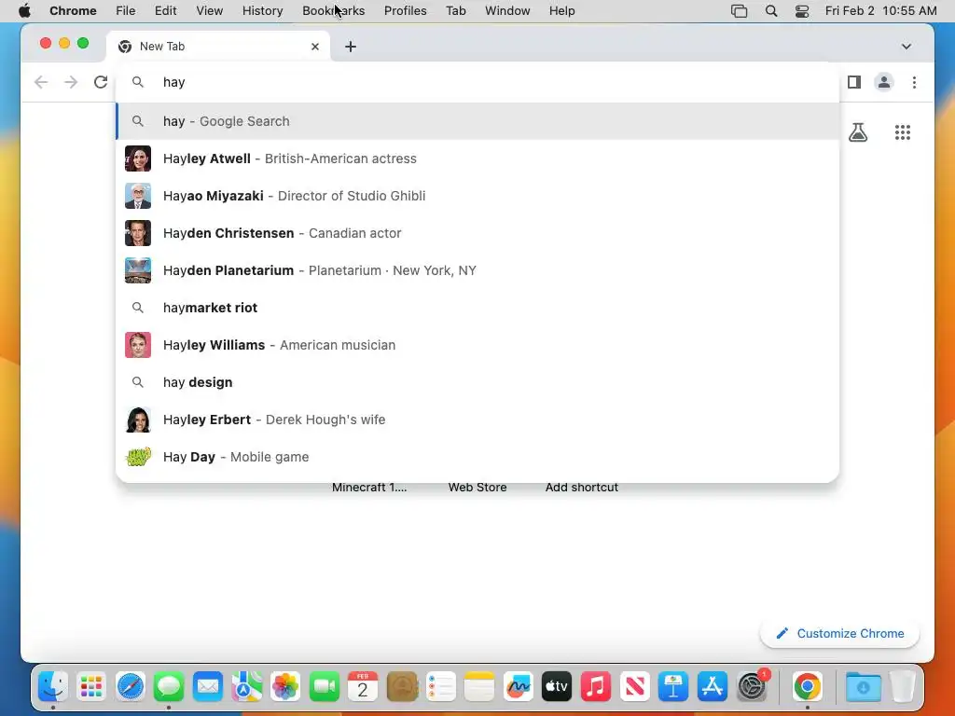The image size is (955, 716).
Task: Open Photos from the Dock
Action: click(285, 687)
